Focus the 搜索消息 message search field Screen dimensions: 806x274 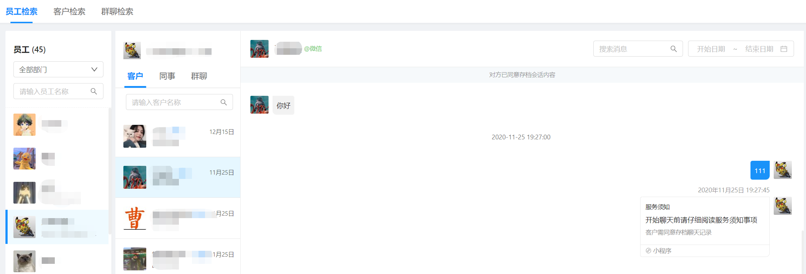(x=638, y=49)
